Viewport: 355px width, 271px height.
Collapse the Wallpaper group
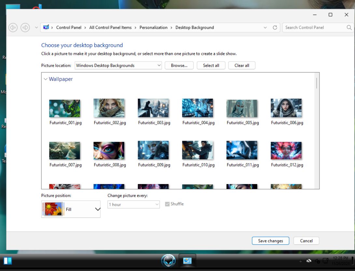click(x=46, y=79)
